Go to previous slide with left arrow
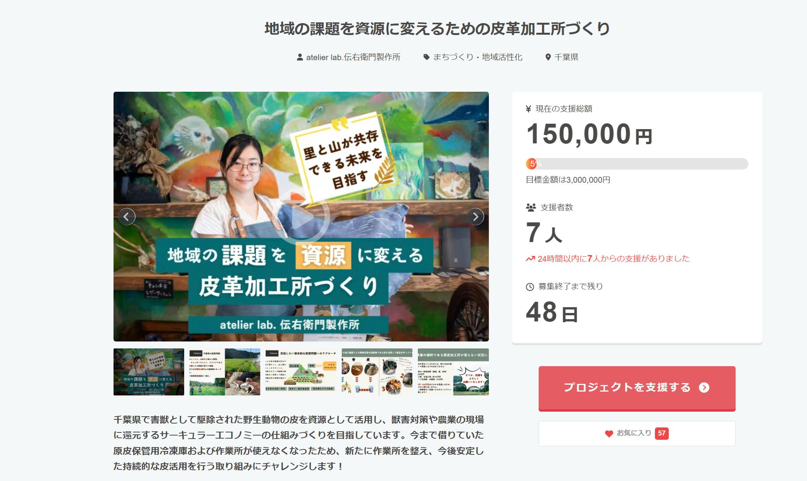The width and height of the screenshot is (807, 481). point(127,217)
